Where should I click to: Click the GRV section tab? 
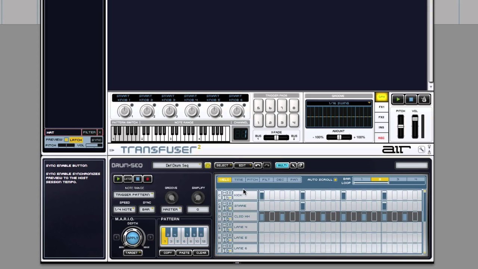381,97
